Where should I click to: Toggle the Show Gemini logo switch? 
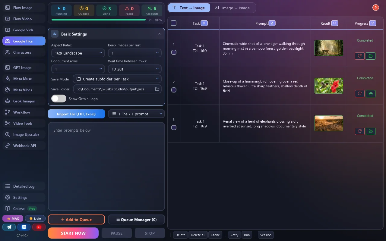click(59, 99)
